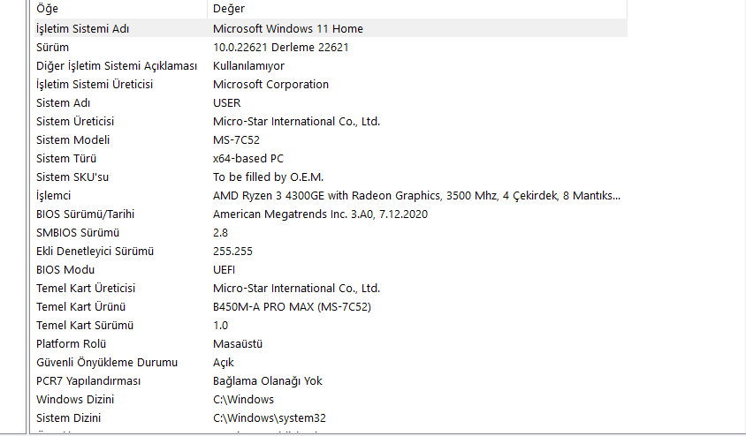The image size is (746, 436).
Task: Select the İşletim Sistemi Üreticisi row
Action: pyautogui.click(x=95, y=84)
